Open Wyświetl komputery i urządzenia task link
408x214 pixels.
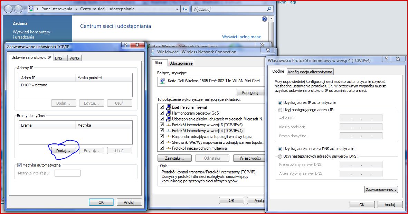pos(31,34)
